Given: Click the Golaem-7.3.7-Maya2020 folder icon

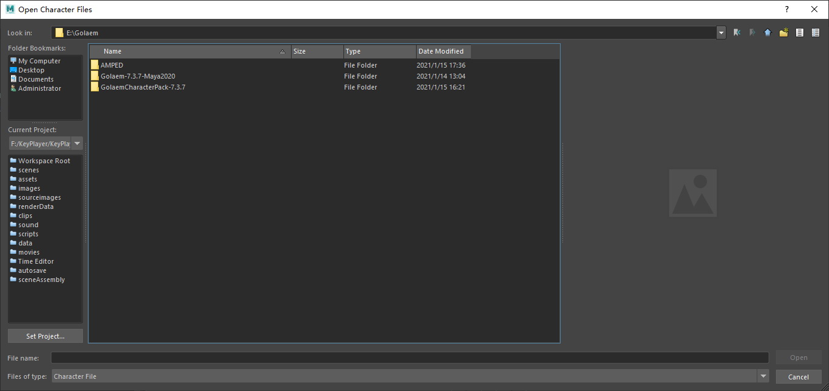Looking at the screenshot, I should click(x=95, y=76).
